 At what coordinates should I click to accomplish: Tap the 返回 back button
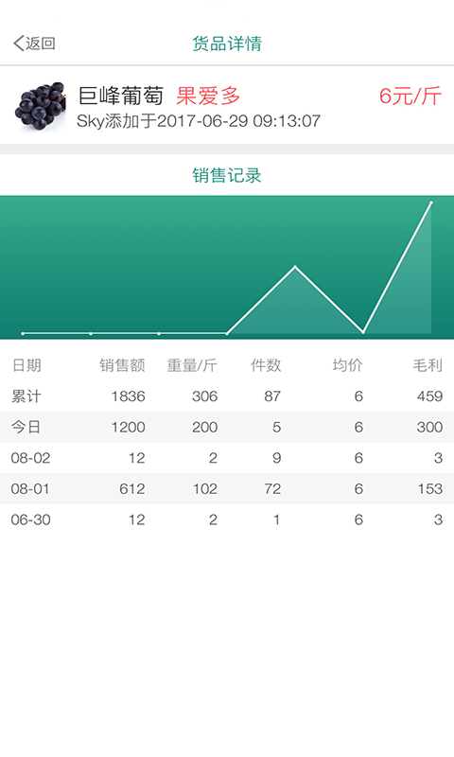[34, 44]
